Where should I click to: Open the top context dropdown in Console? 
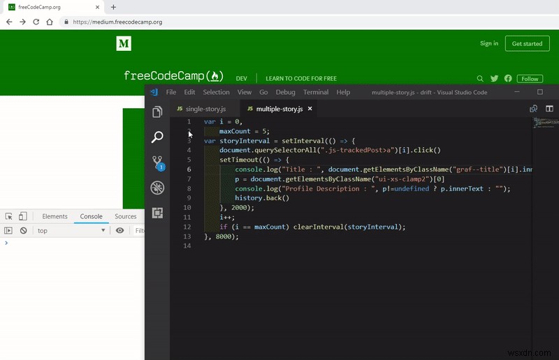click(71, 230)
